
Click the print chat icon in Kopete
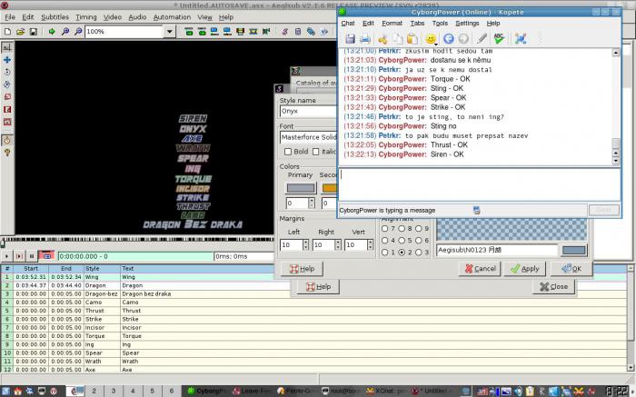pyautogui.click(x=365, y=39)
